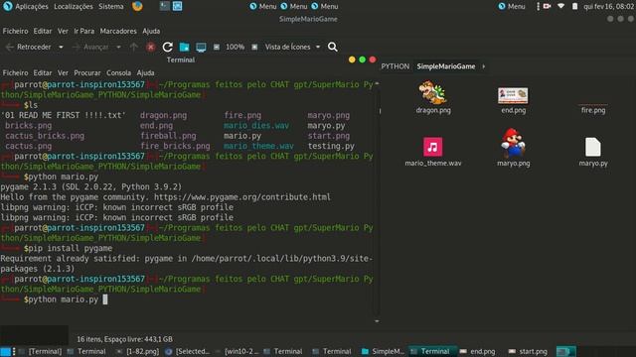This screenshot has width=636, height=357.
Task: Open search with the magnifier icon
Action: [x=333, y=47]
